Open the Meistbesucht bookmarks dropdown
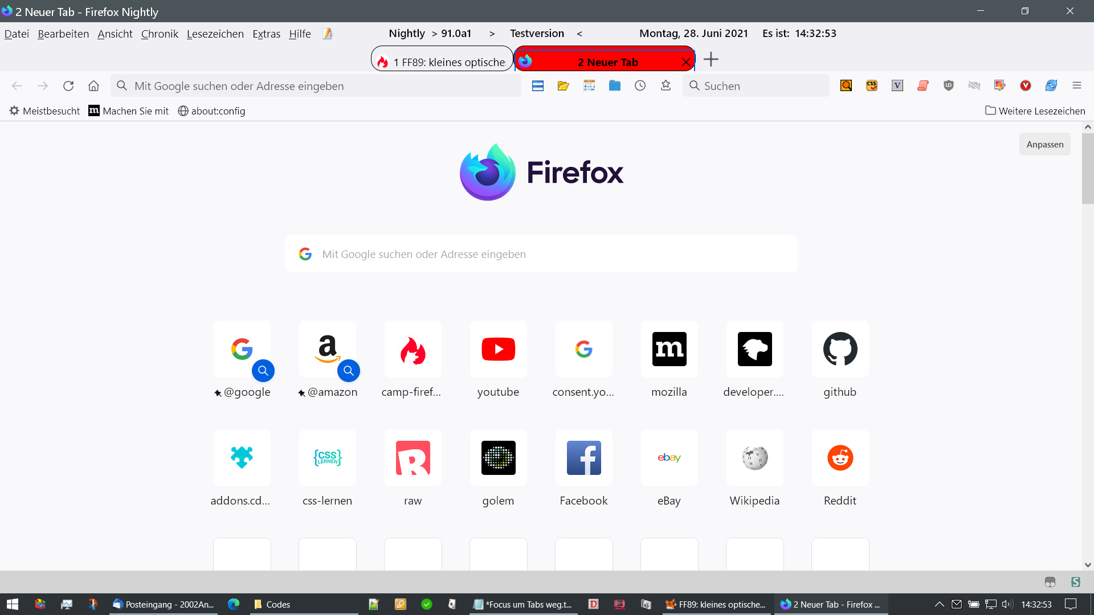This screenshot has width=1094, height=615. coord(44,111)
